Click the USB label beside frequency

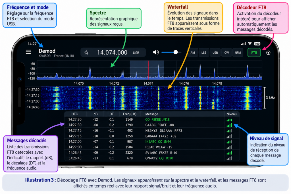136,53
